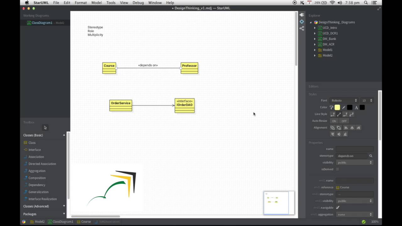Open the visibility public dropdown

pyautogui.click(x=355, y=163)
